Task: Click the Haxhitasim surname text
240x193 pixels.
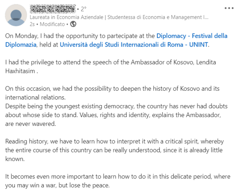Action: (x=20, y=71)
